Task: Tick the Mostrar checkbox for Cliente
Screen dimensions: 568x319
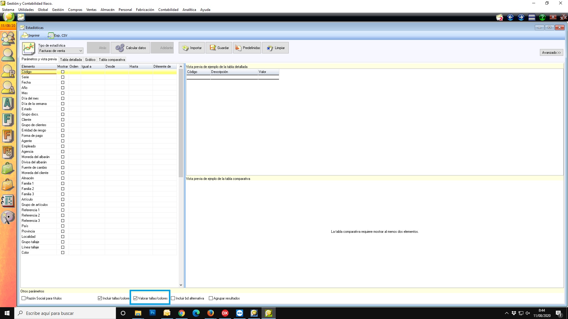Action: point(63,120)
